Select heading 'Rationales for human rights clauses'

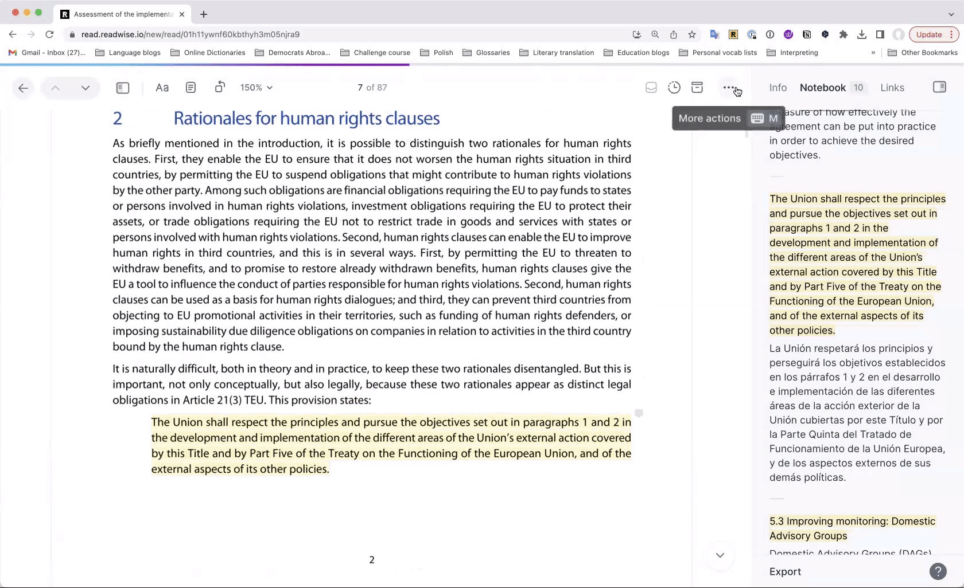pos(306,118)
